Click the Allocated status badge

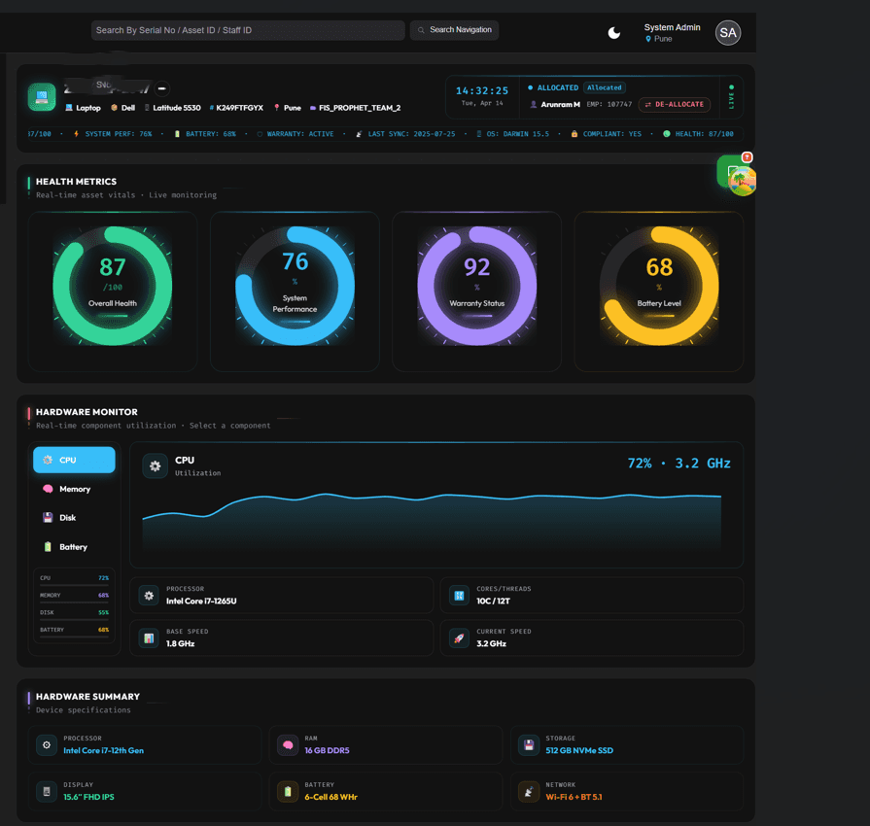(605, 87)
